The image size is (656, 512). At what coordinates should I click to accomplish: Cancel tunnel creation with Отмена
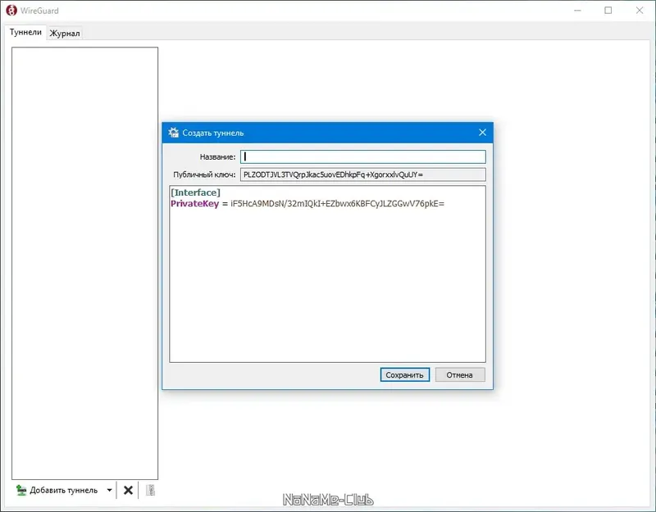460,375
